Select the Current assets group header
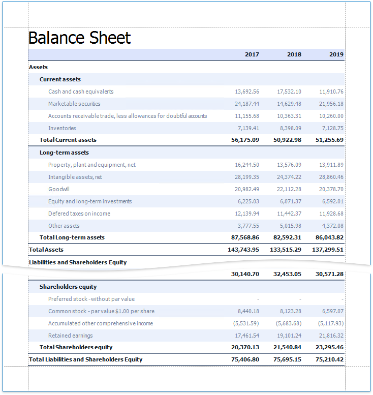Image resolution: width=373 pixels, height=395 pixels. pyautogui.click(x=60, y=79)
